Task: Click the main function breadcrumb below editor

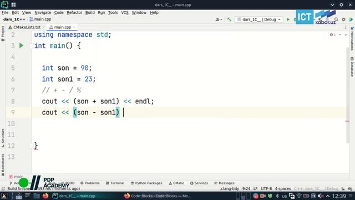Action: coord(16,177)
